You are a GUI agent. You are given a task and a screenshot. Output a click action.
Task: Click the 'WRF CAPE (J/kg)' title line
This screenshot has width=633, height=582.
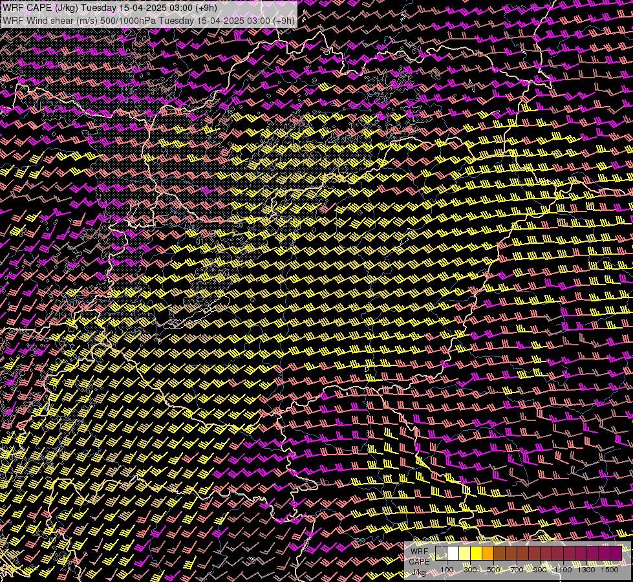pyautogui.click(x=110, y=8)
